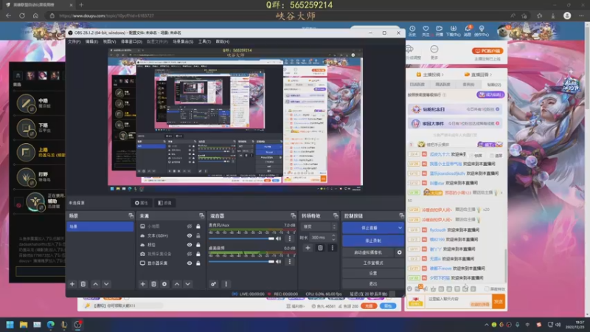Open mixer panel three-dot menu at bottom
590x332 pixels.
pos(226,284)
